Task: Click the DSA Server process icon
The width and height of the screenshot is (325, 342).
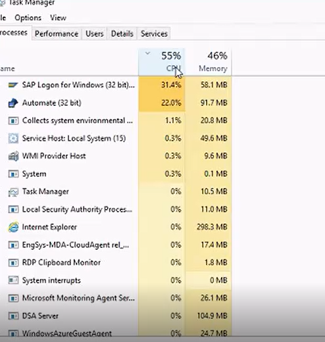Action: (x=13, y=316)
